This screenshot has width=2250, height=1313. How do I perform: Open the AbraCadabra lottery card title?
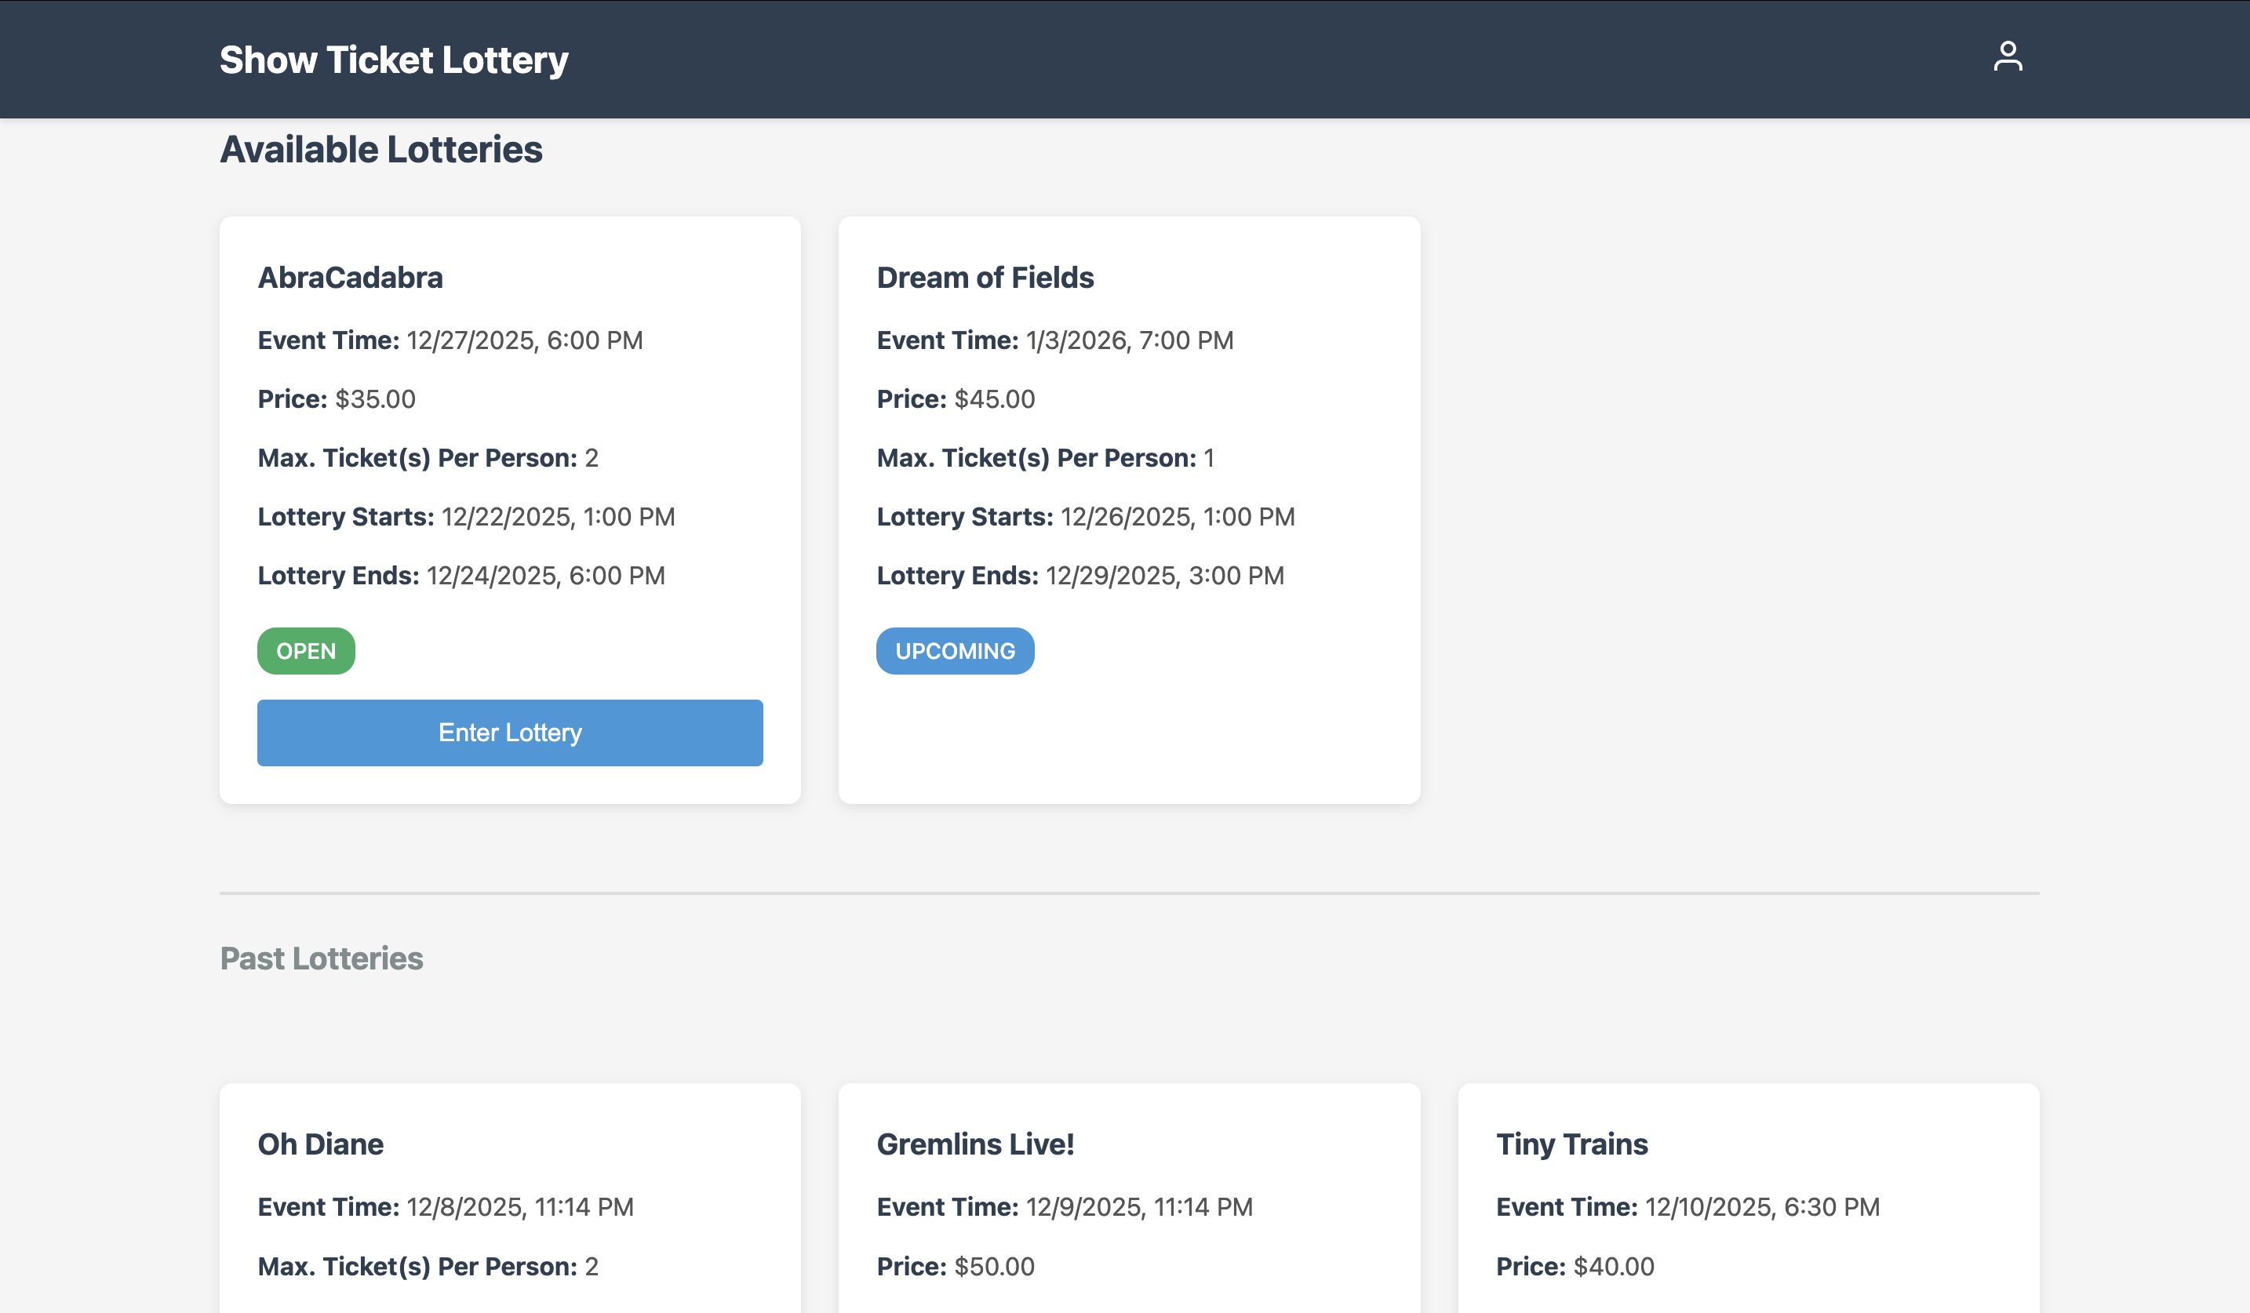(x=350, y=277)
